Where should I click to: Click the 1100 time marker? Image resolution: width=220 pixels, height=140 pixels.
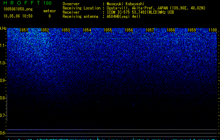click(213, 30)
